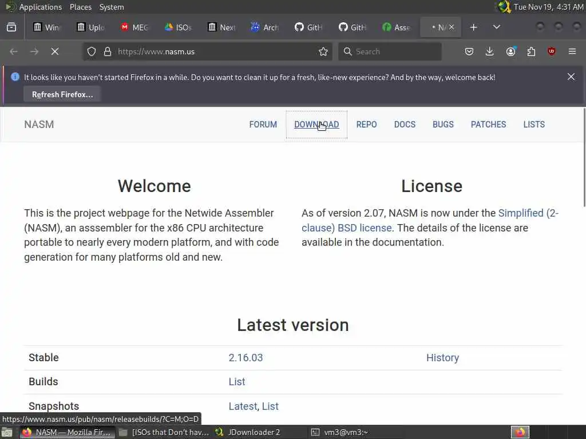Click the clock showing Tue Nov 19
This screenshot has width=586, height=439.
click(548, 7)
